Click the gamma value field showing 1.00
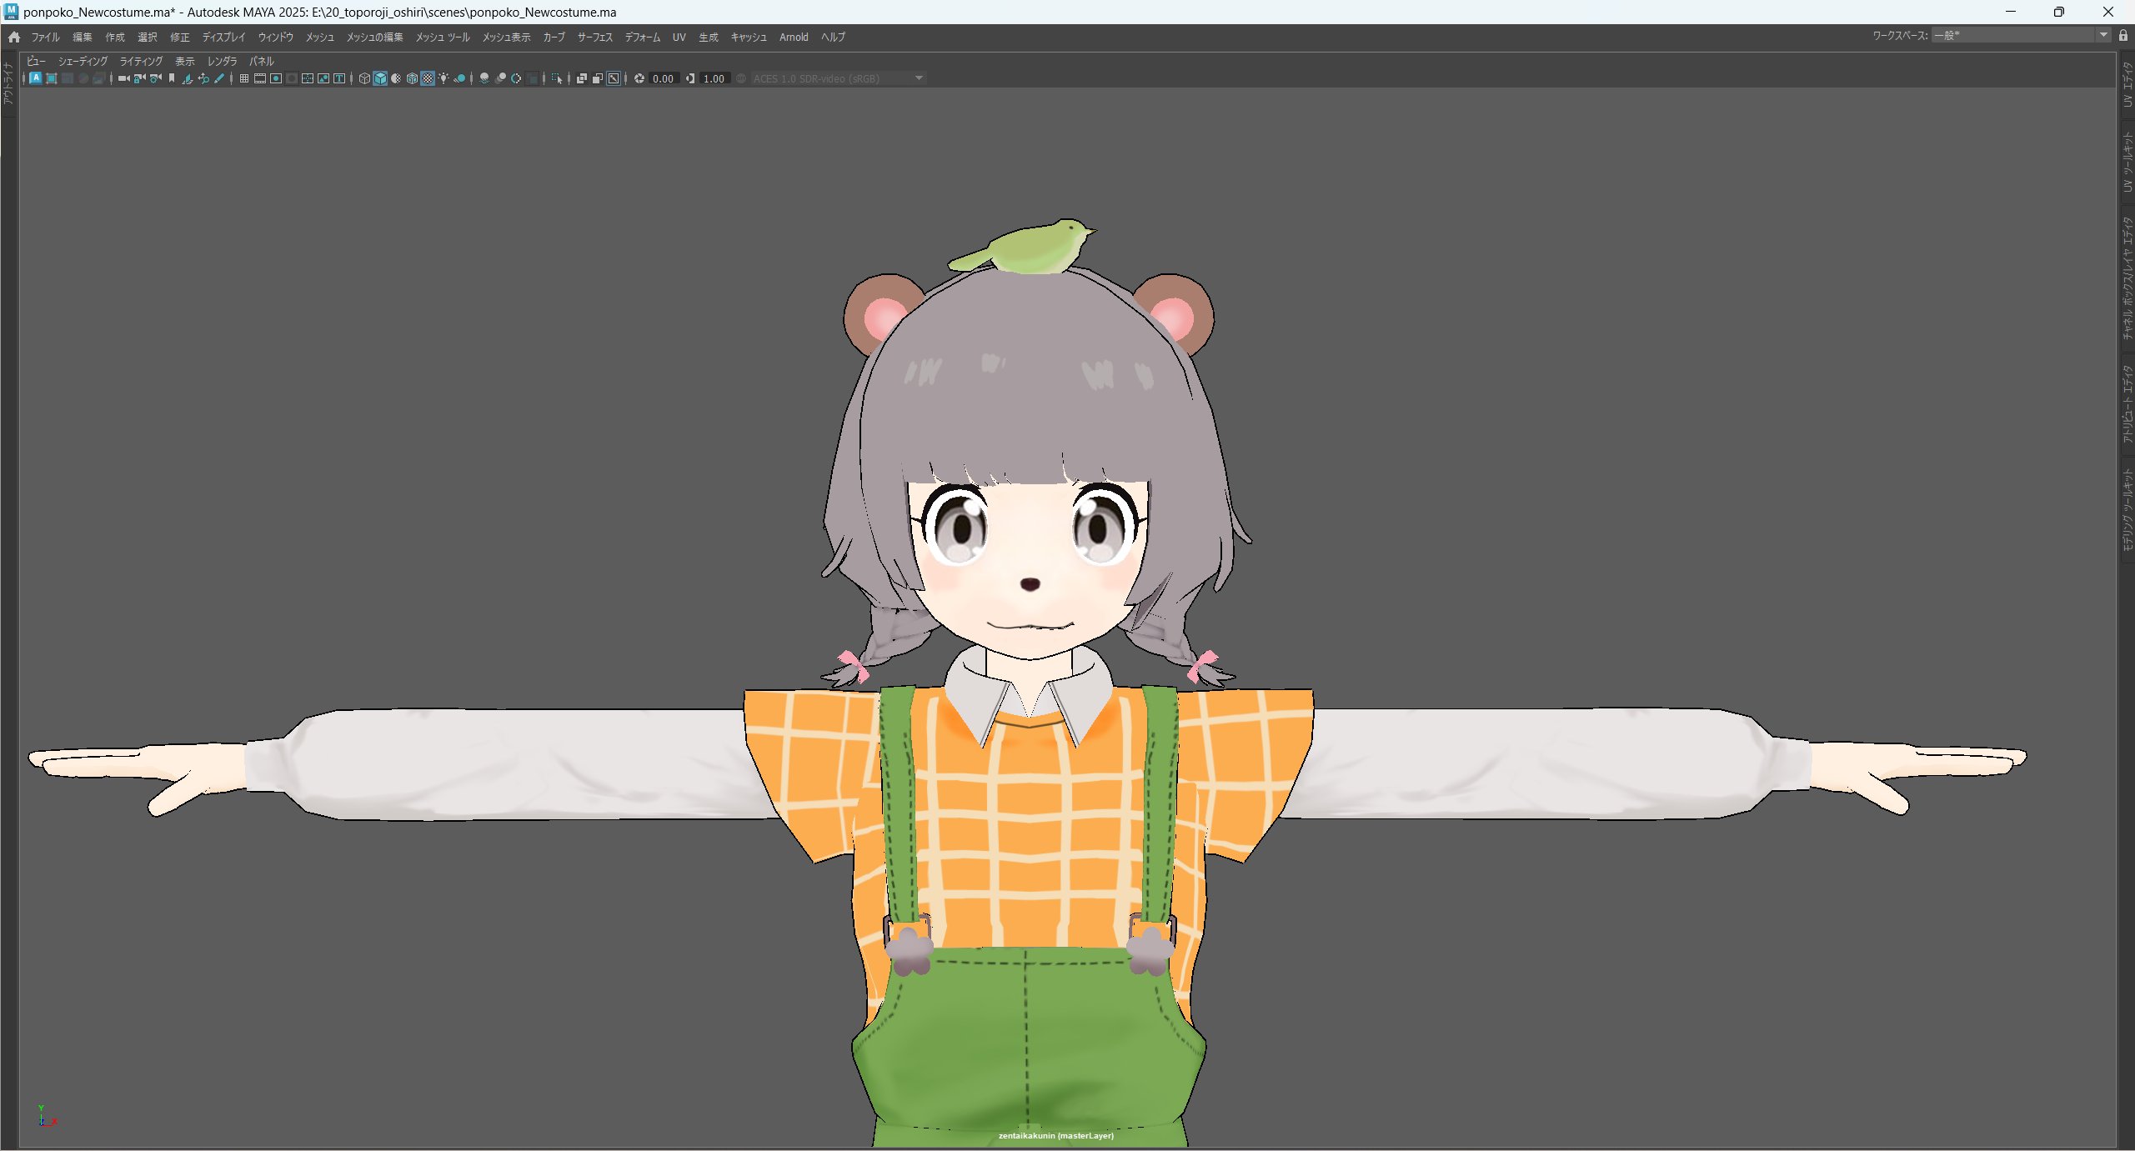Screen dimensions: 2135x1151 [714, 79]
